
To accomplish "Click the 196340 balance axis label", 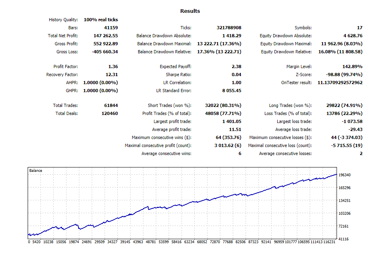I will pos(345,175).
